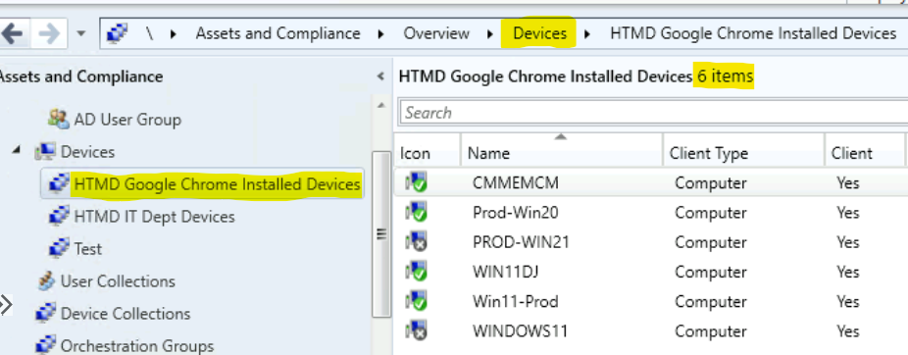Viewport: 908px width, 355px height.
Task: Open the navigation history dropdown arrow
Action: (81, 33)
